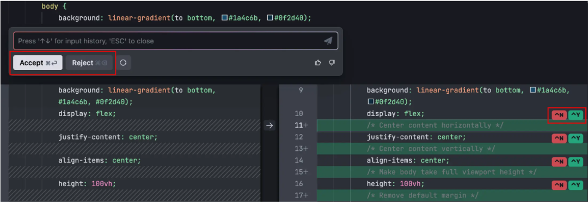Viewport: 588px width, 204px height.
Task: Click the arrow between the diff panes
Action: (x=269, y=125)
